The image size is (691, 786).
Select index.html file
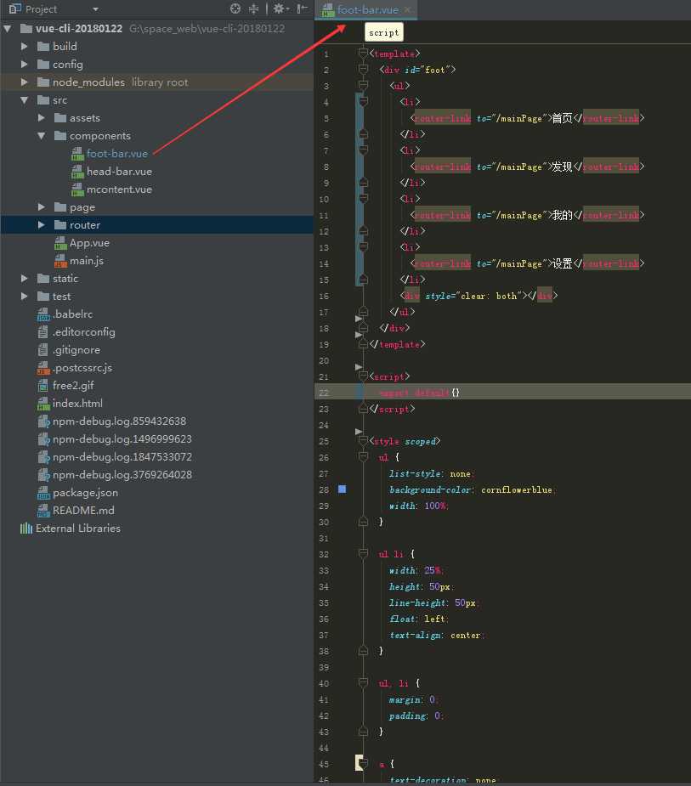click(77, 403)
